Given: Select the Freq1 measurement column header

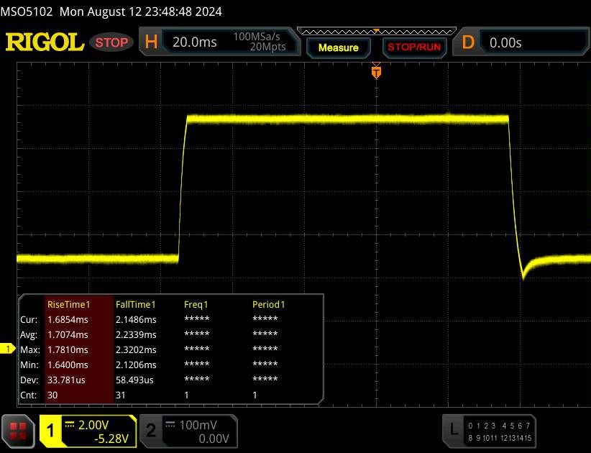Looking at the screenshot, I should tap(196, 304).
